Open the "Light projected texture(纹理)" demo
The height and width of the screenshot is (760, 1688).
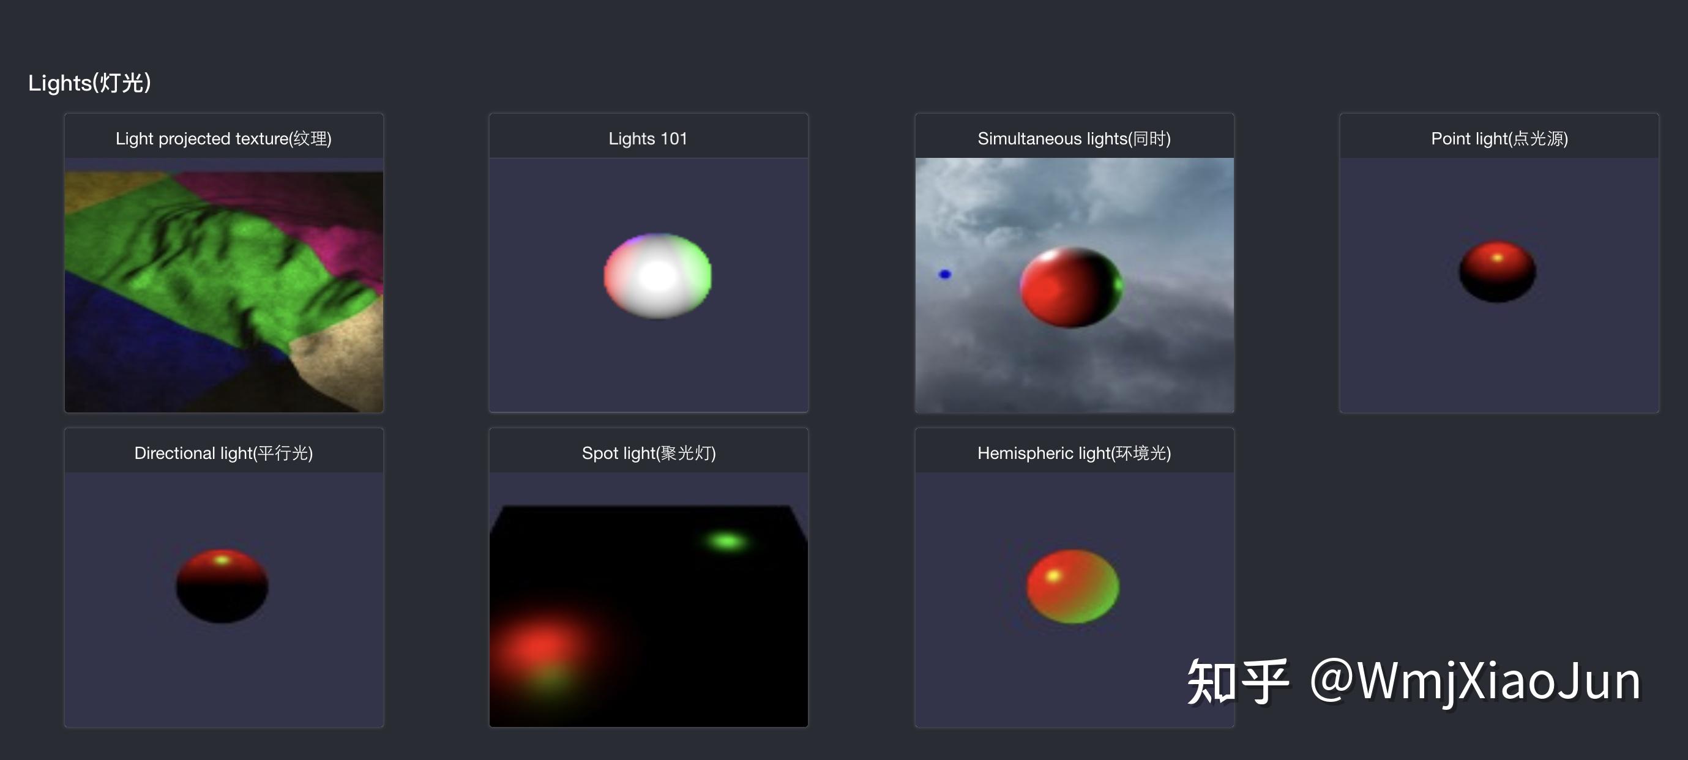[223, 138]
